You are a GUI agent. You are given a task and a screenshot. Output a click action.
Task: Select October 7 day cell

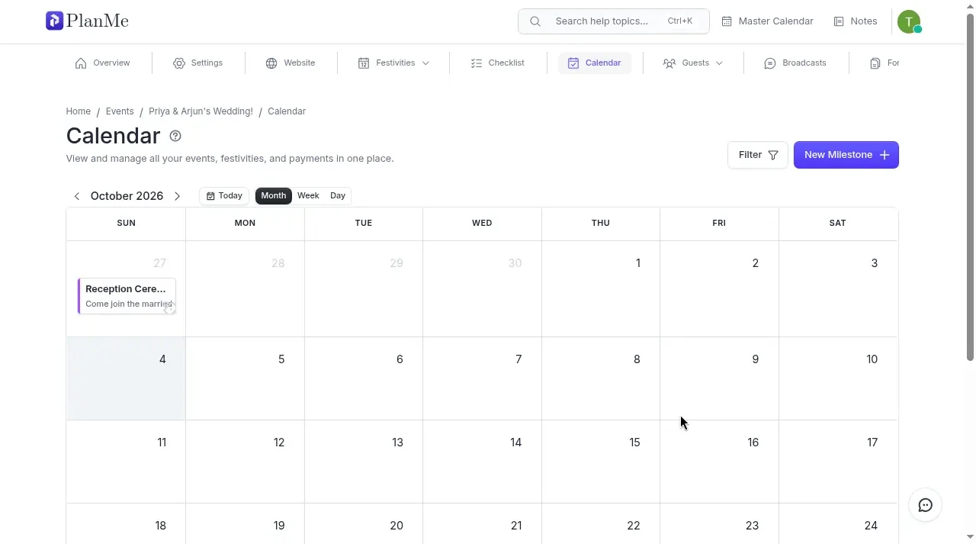point(482,378)
